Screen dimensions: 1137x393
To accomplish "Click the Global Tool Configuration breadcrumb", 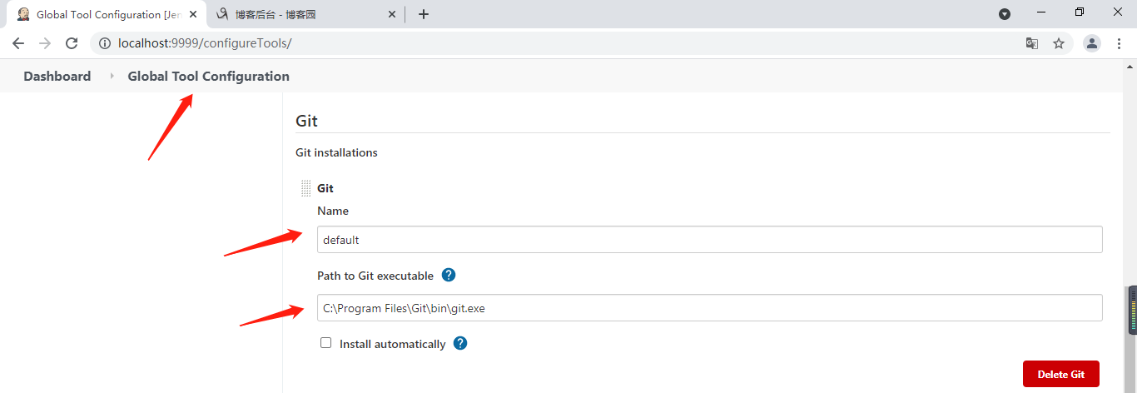I will click(208, 76).
